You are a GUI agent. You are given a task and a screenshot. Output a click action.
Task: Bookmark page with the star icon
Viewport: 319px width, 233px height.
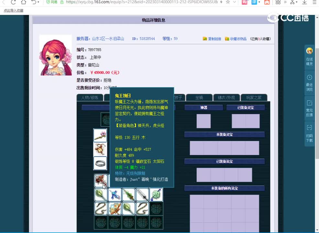tap(228, 2)
